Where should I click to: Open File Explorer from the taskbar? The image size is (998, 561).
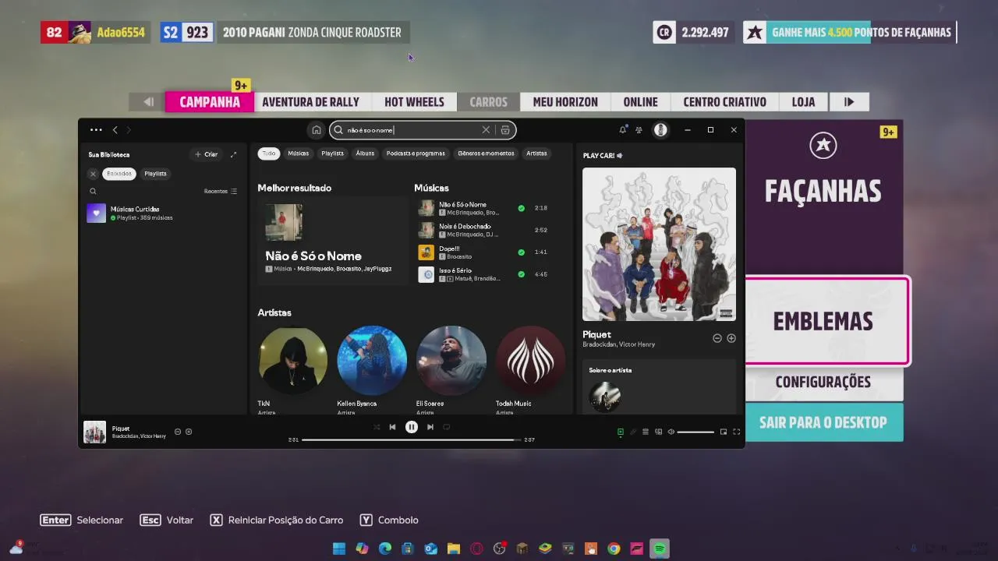click(454, 549)
